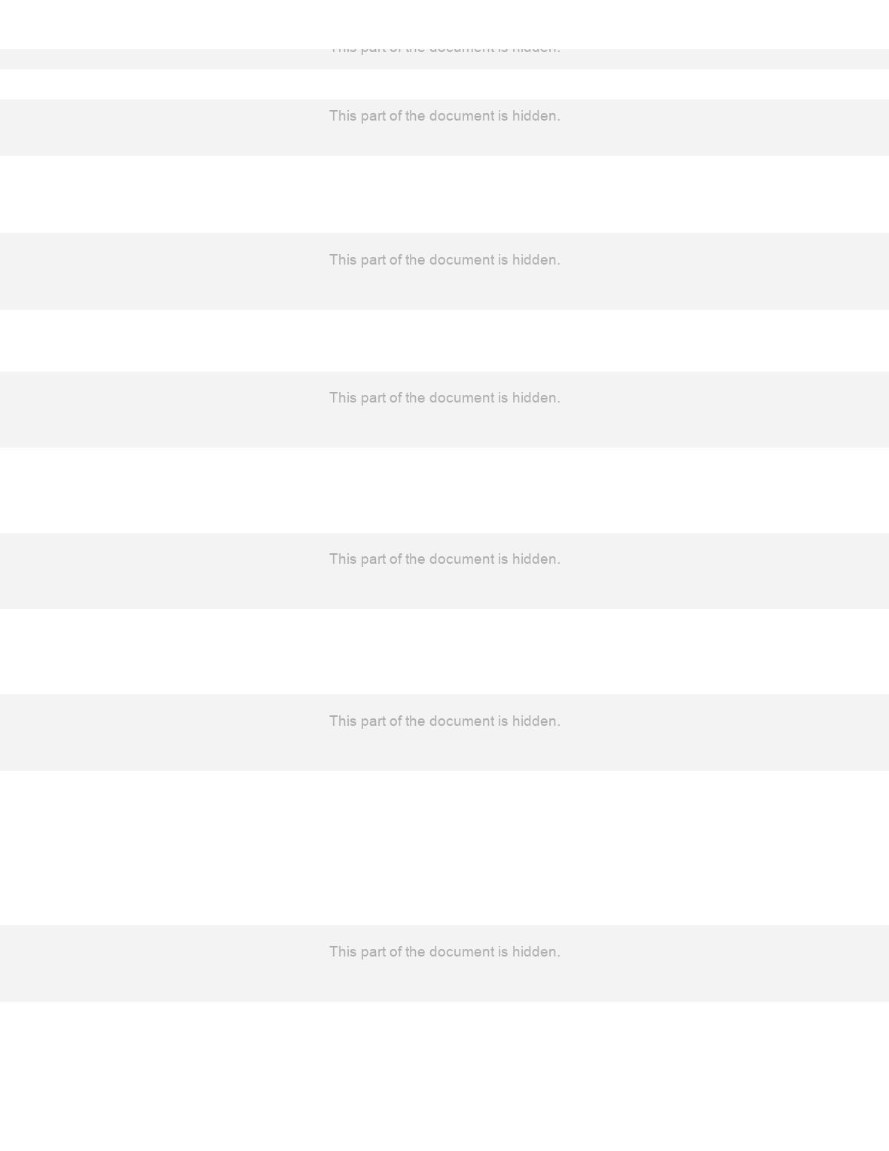The image size is (889, 1151).
Task: Click the sixth 'This part of the document is hidden' text
Action: coord(444,721)
